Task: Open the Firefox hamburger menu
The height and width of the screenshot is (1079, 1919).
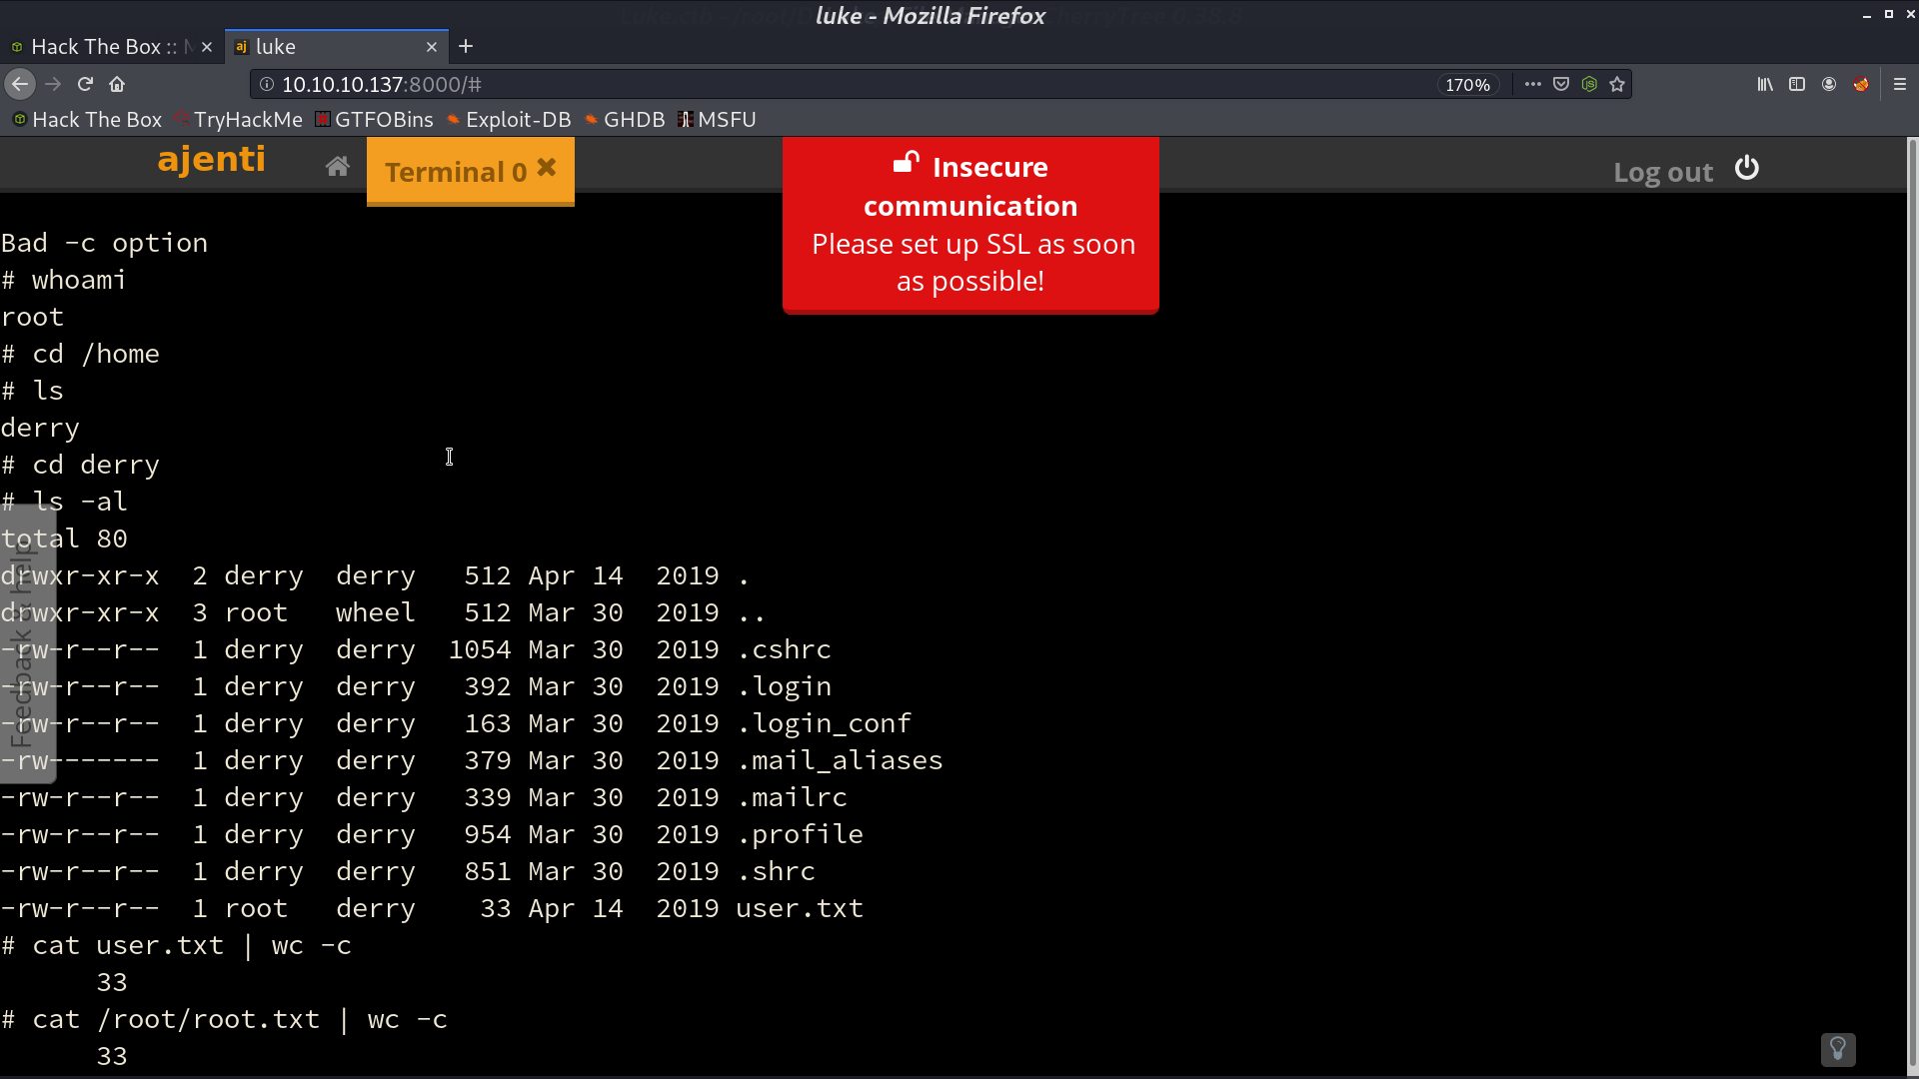Action: [x=1900, y=85]
